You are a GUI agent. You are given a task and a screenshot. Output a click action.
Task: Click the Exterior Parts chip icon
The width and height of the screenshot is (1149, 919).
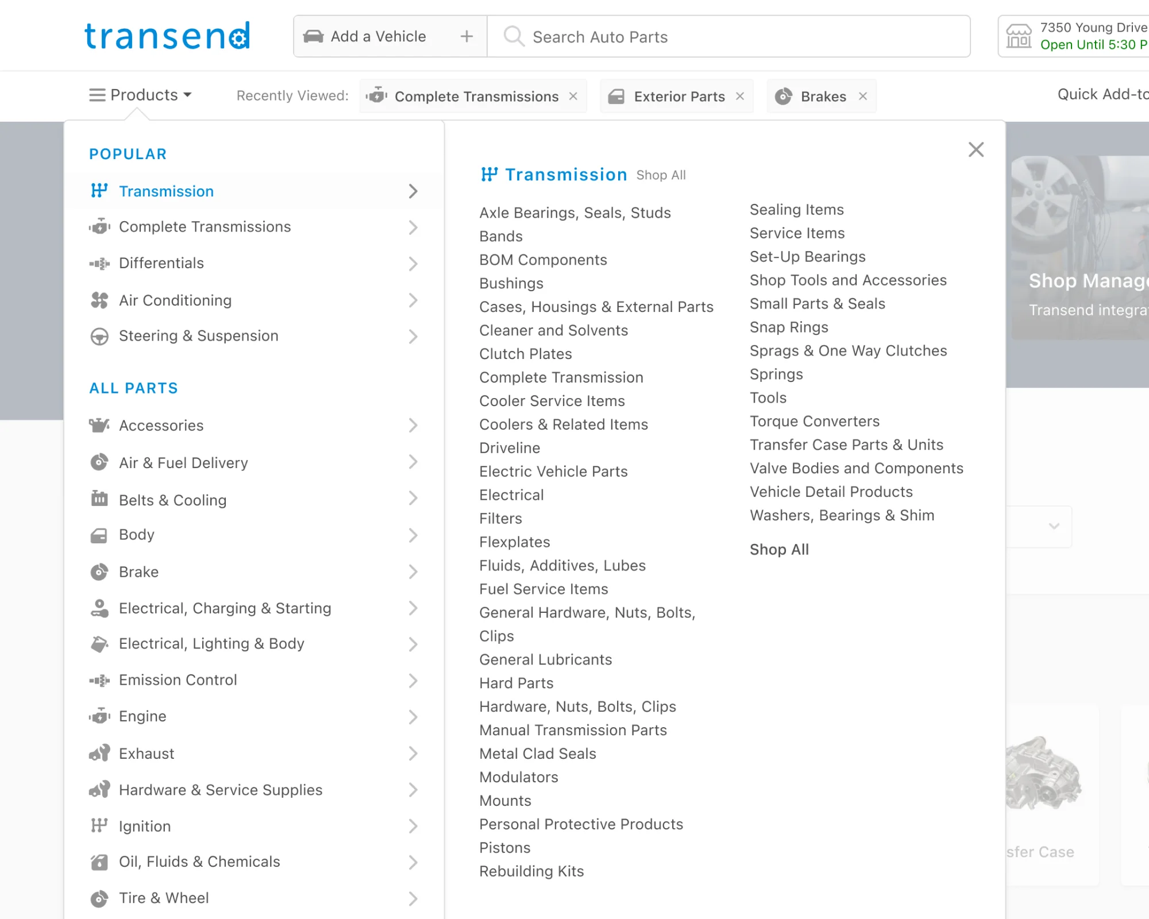click(x=616, y=96)
